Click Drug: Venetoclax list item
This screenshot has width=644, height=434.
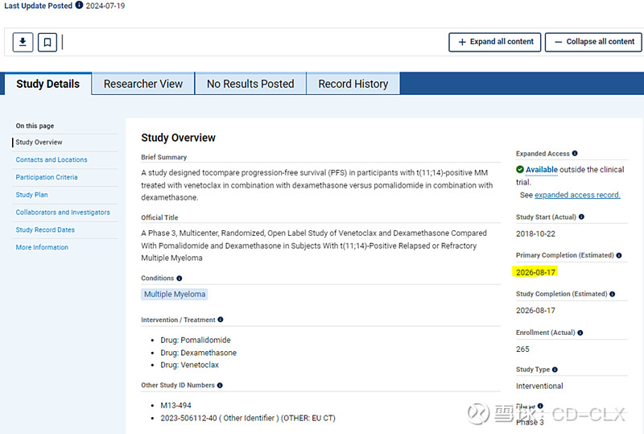pyautogui.click(x=189, y=365)
